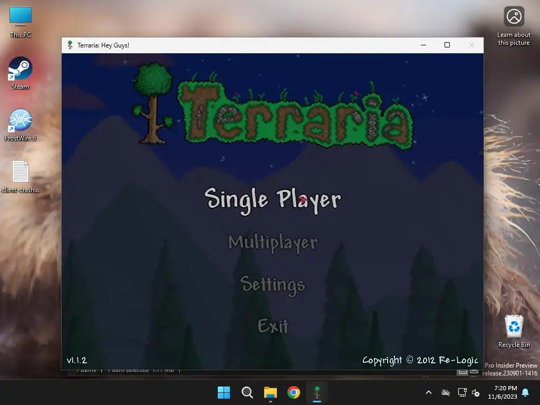This screenshot has height=405, width=540.
Task: Open the notifications bell
Action: tap(526, 392)
